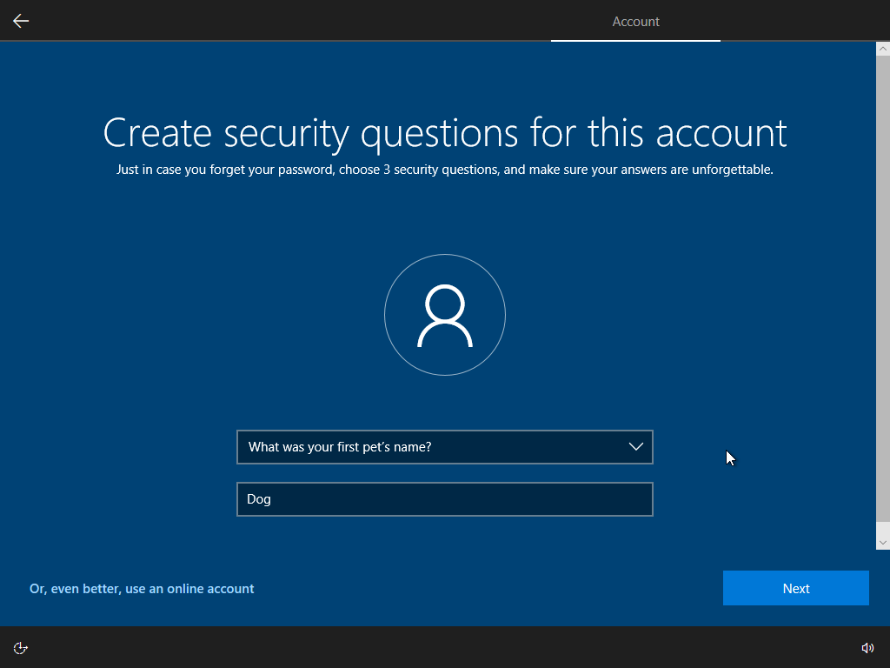Click the mute speaker icon on taskbar

(867, 647)
